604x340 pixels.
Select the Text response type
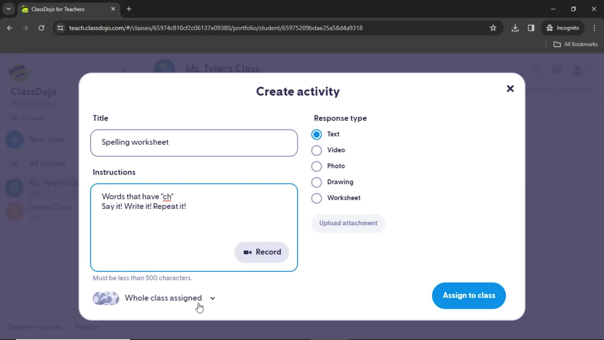tap(317, 134)
